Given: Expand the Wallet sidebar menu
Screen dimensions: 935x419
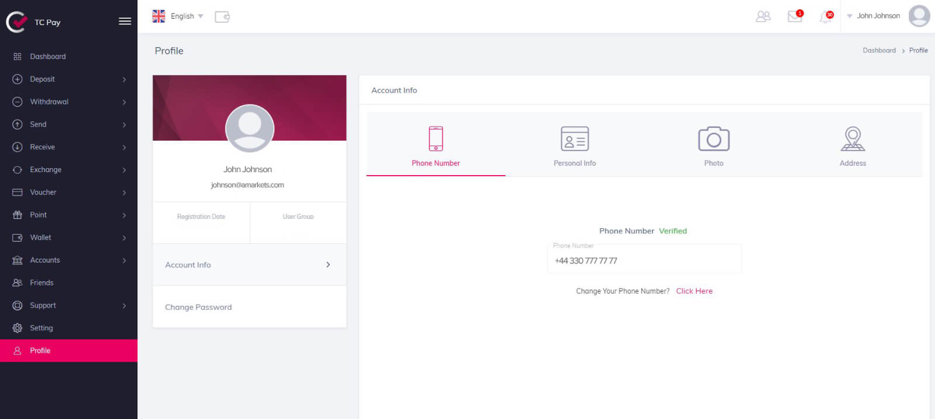Looking at the screenshot, I should 69,238.
